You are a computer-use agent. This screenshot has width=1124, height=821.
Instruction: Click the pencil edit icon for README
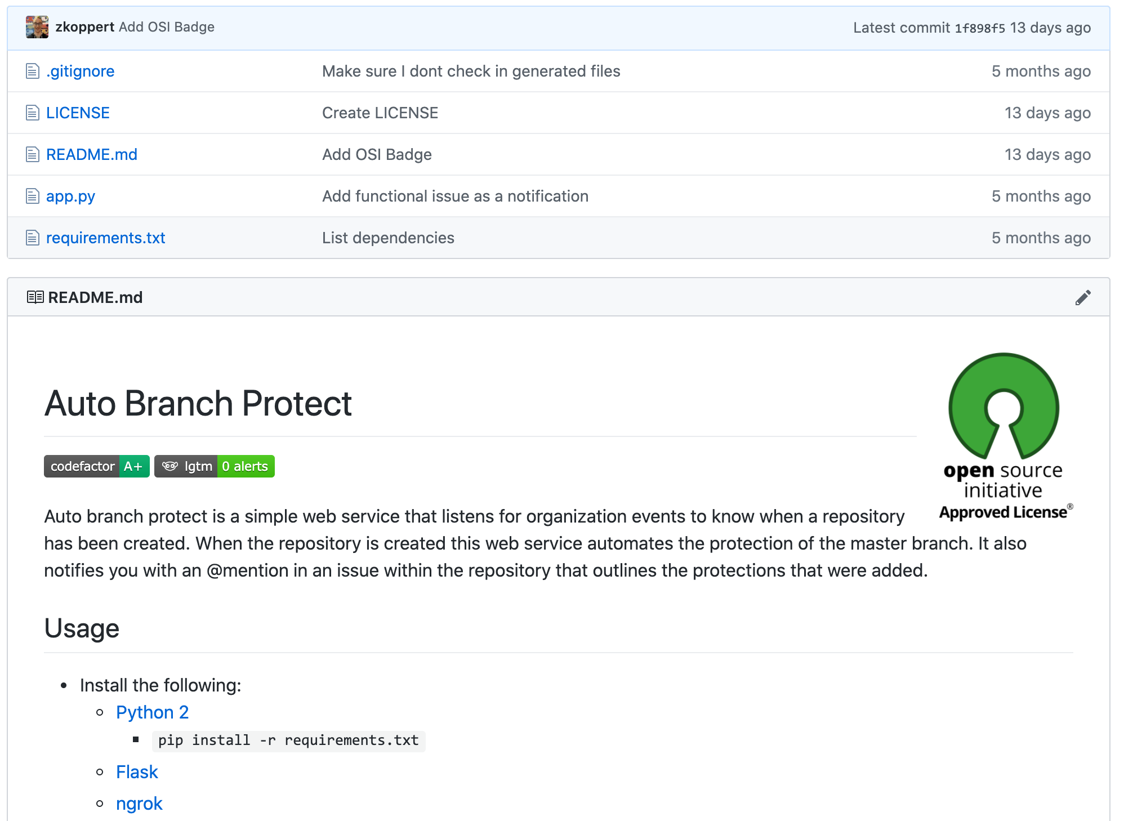click(x=1082, y=297)
